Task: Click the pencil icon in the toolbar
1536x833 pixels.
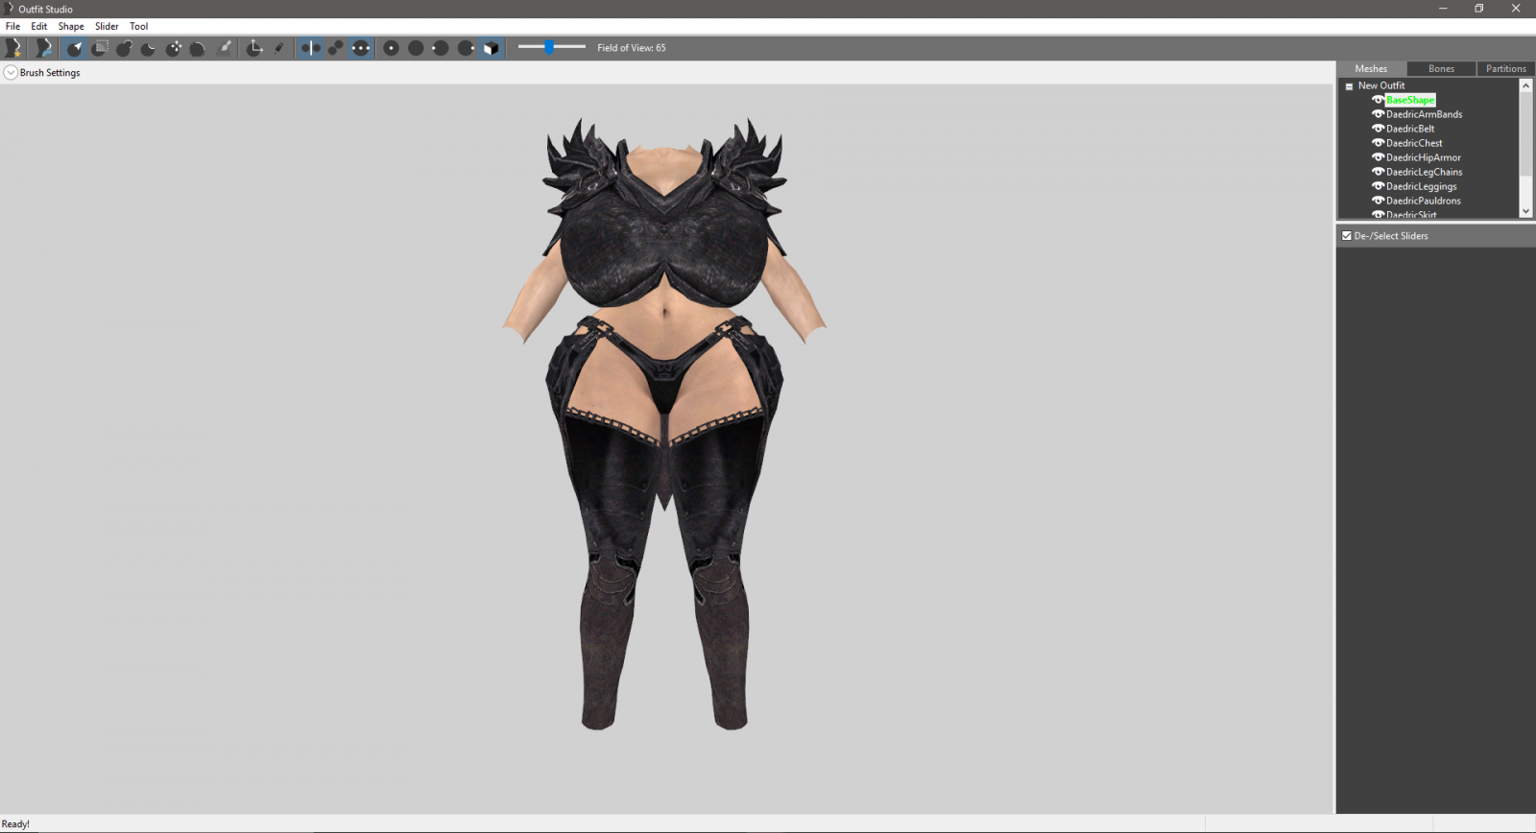Action: [x=279, y=47]
